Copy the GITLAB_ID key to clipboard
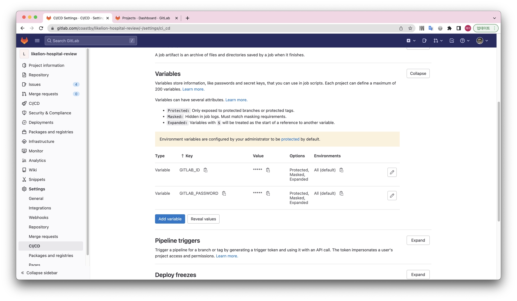 tap(205, 170)
